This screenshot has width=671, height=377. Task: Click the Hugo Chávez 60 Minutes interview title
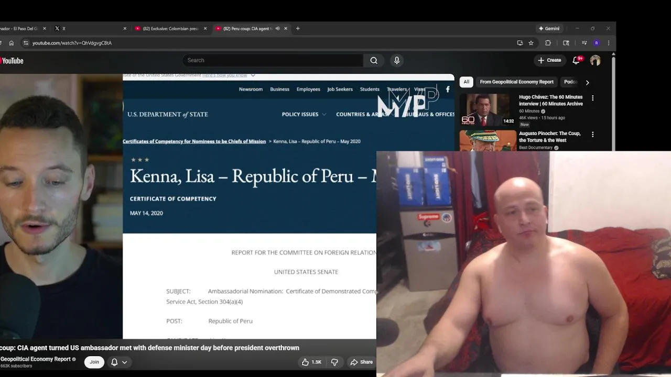point(551,101)
